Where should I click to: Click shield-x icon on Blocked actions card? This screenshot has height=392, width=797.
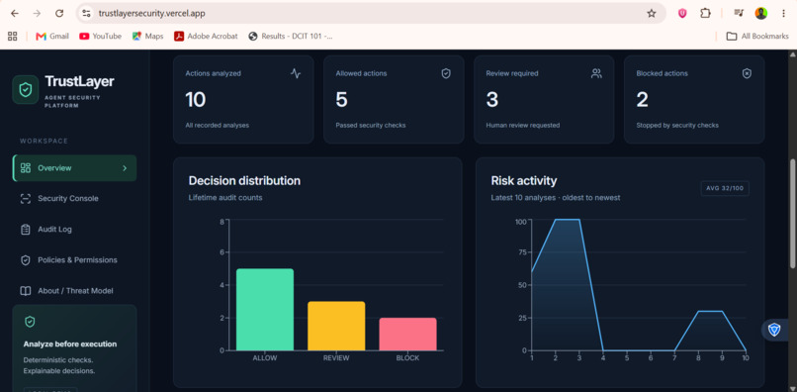click(x=747, y=74)
